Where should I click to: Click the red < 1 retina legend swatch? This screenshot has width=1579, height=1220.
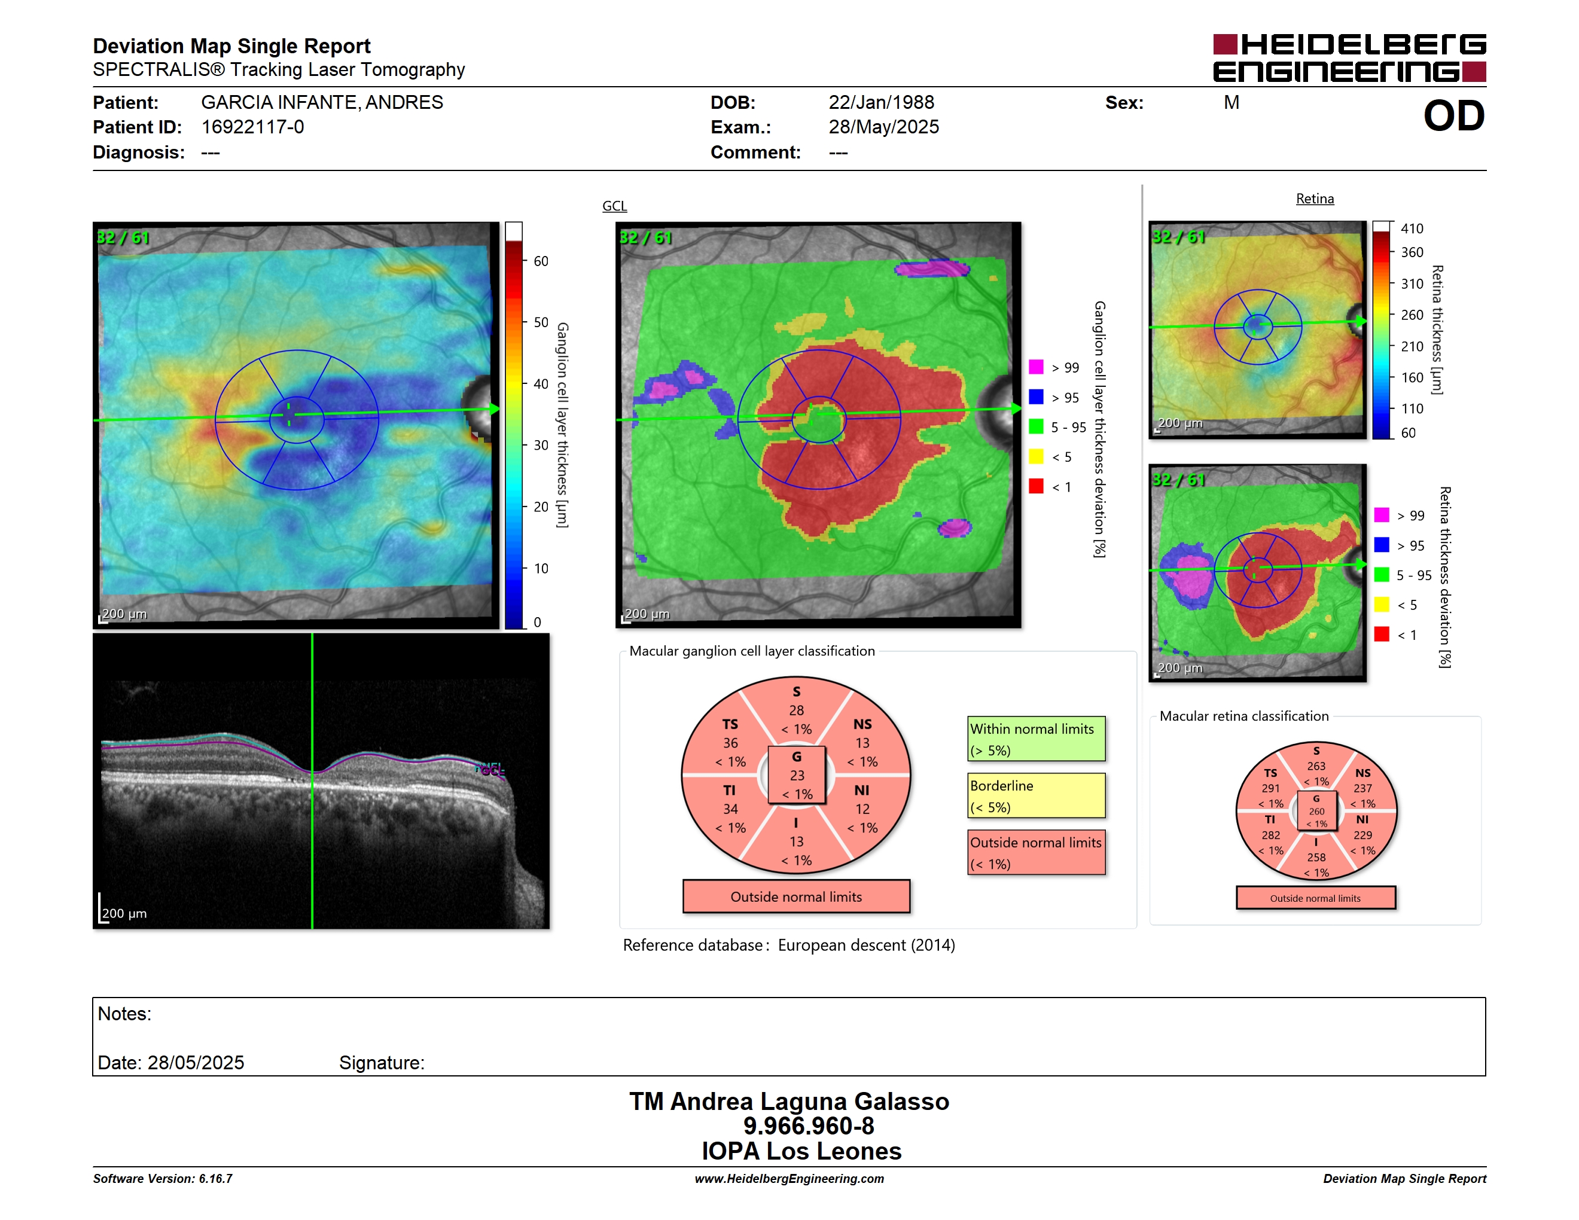pos(1382,634)
